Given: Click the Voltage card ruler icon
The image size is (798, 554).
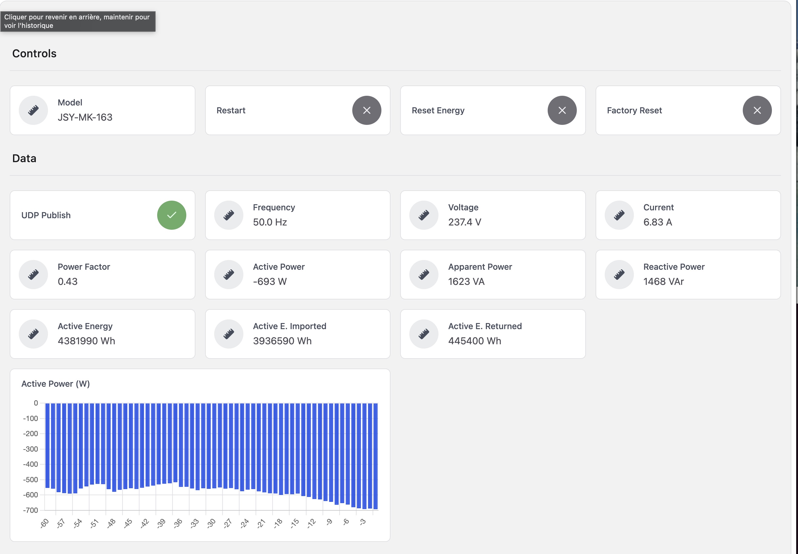Looking at the screenshot, I should tap(424, 215).
